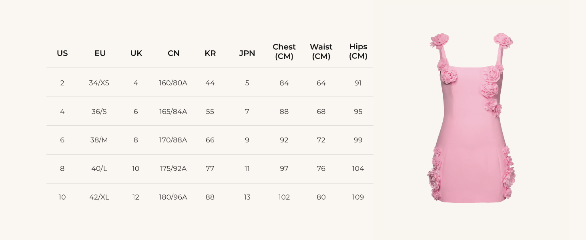Click the Chest (CM) column header
This screenshot has height=240, width=586.
click(284, 52)
